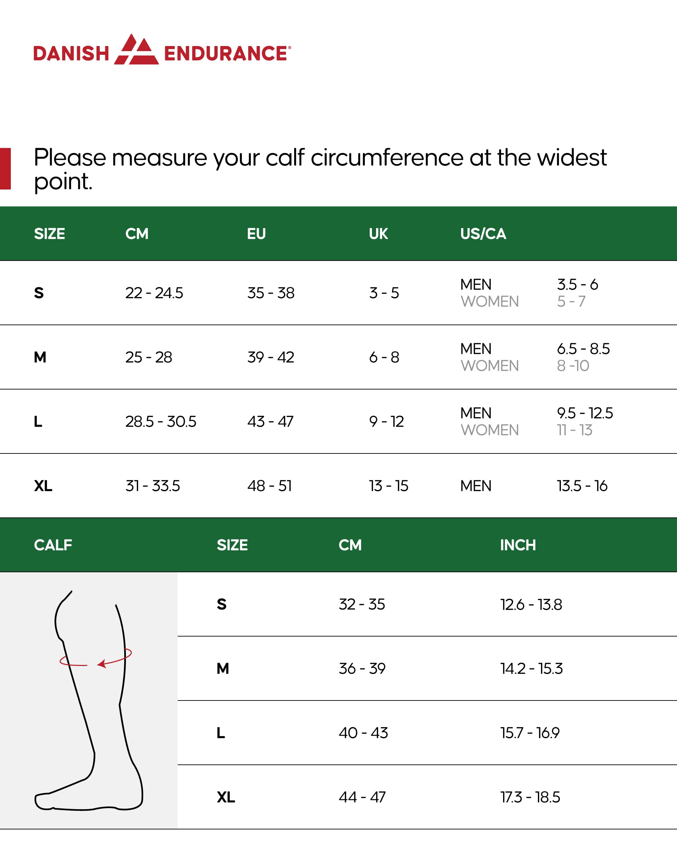Image resolution: width=677 pixels, height=846 pixels.
Task: Click the calf measurement instruction heading
Action: click(x=320, y=169)
